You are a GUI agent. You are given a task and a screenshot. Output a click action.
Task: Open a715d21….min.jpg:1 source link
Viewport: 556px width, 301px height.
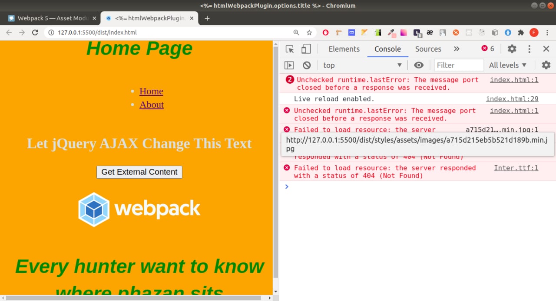pyautogui.click(x=502, y=130)
